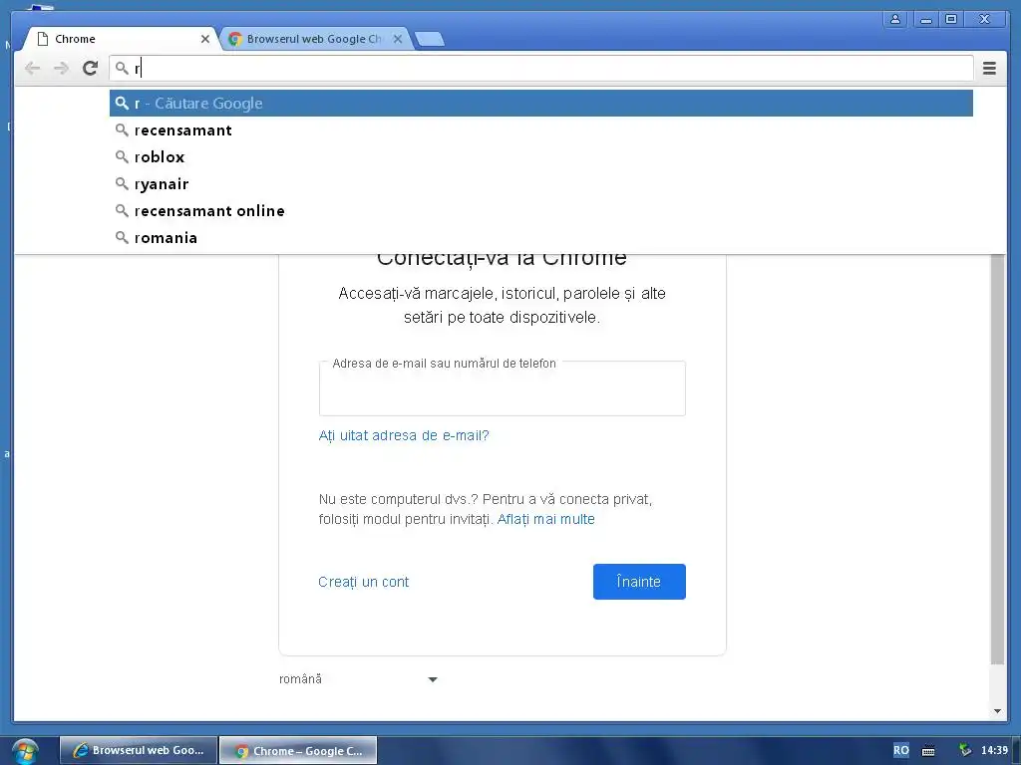
Task: Pick the 'ryanair' suggestion
Action: point(541,184)
